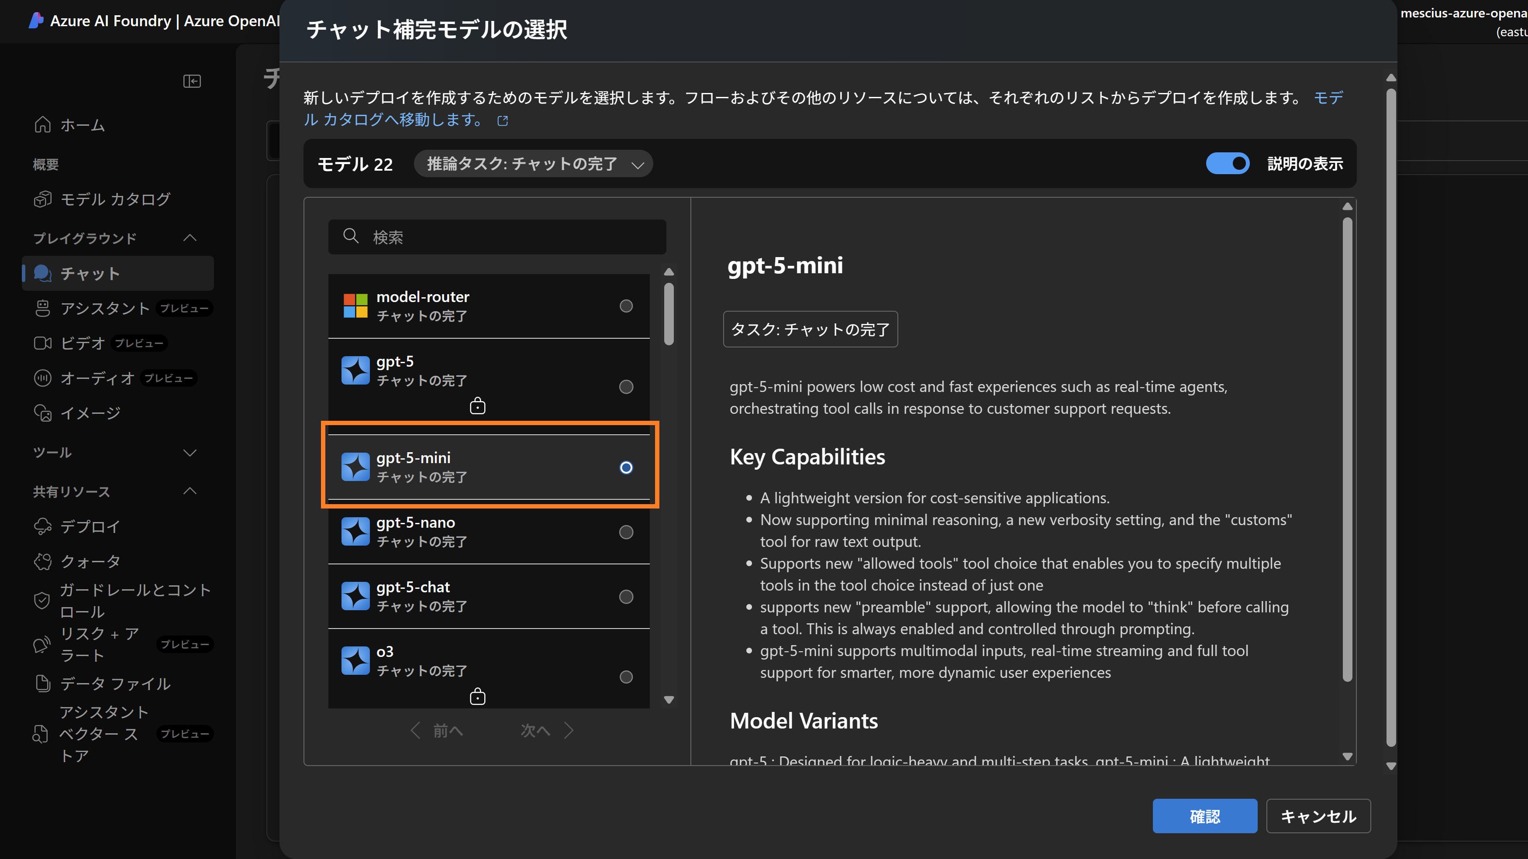Select the o3 radio button

pyautogui.click(x=626, y=677)
